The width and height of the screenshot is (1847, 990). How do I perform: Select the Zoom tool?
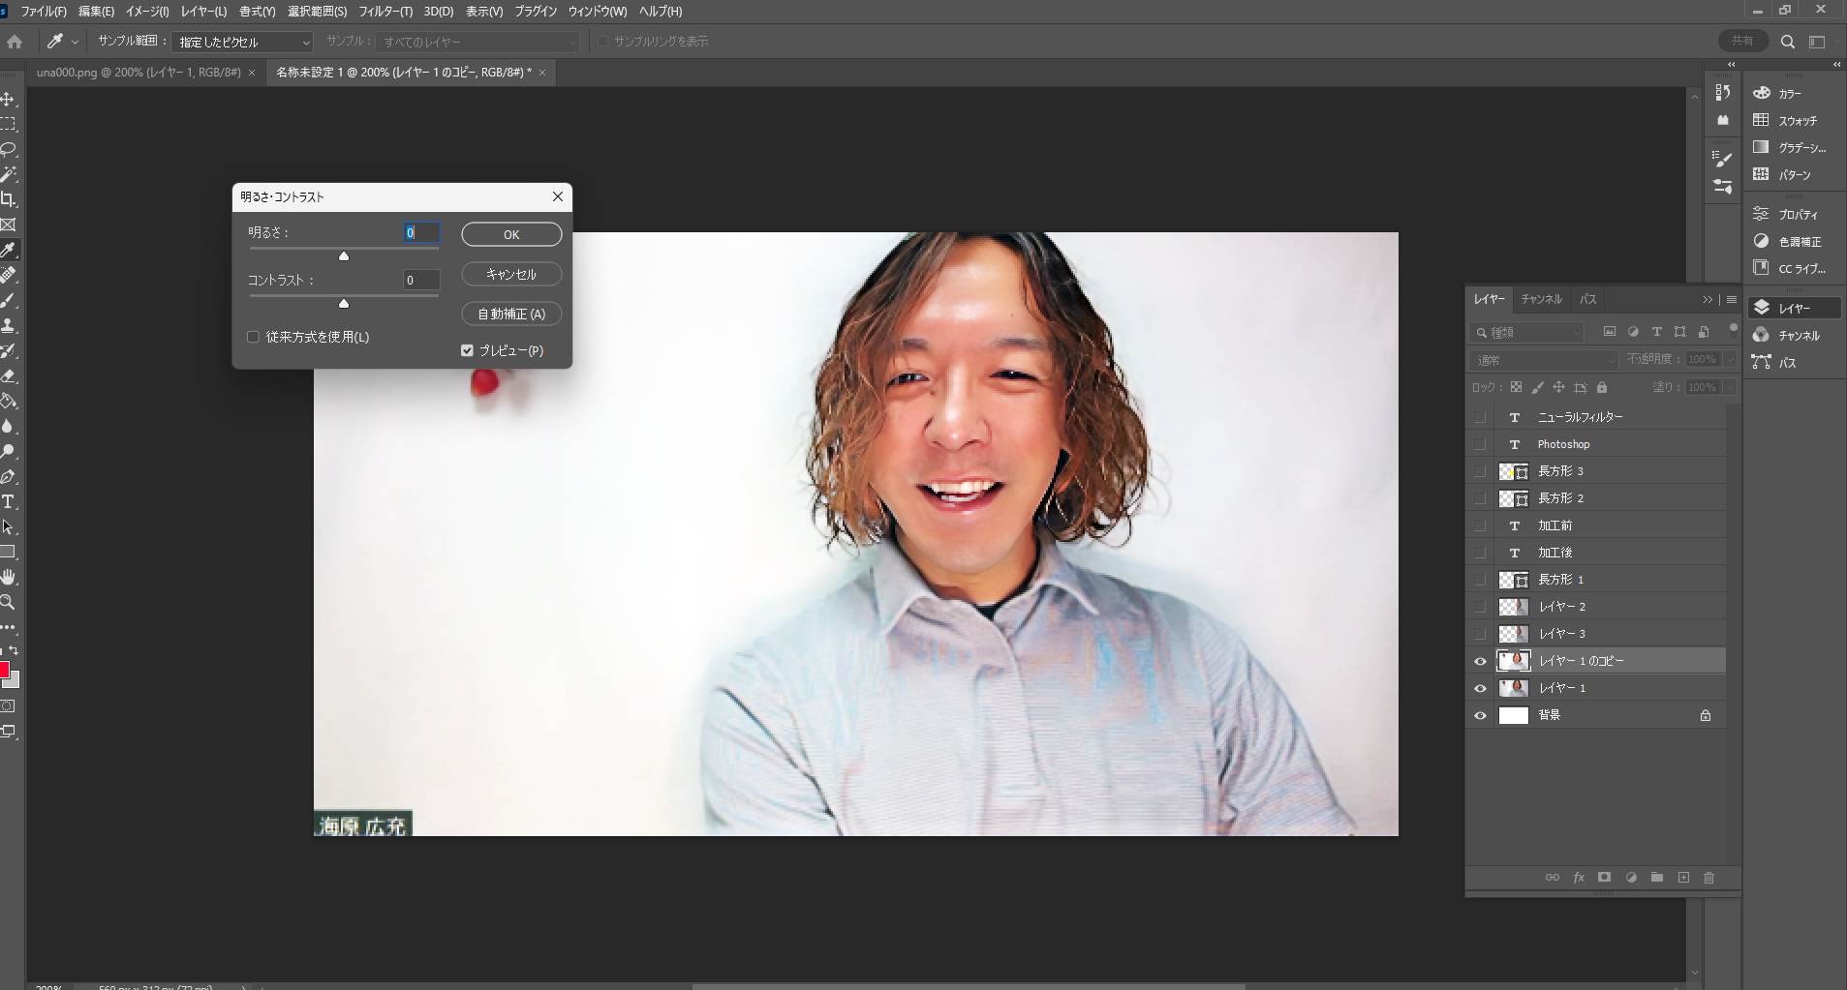(8, 602)
